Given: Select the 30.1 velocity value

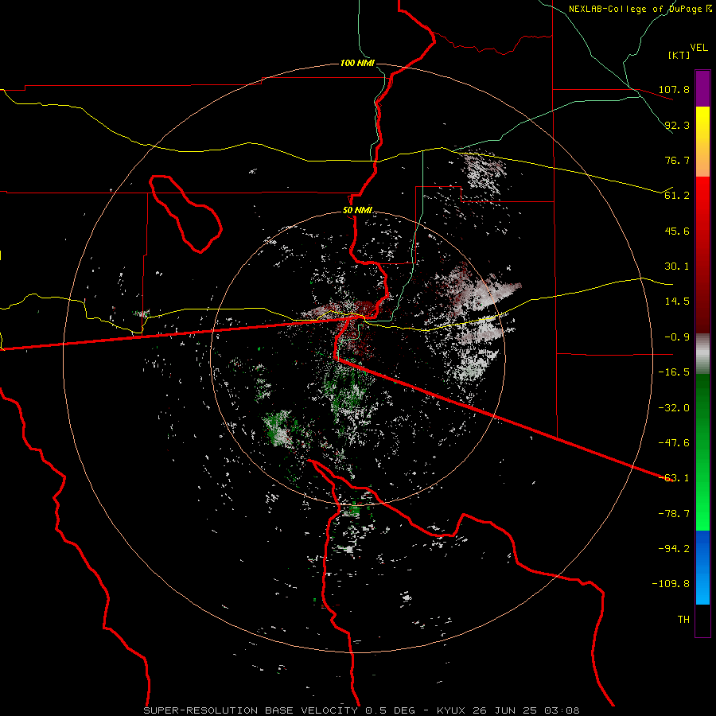Looking at the screenshot, I should pos(677,267).
